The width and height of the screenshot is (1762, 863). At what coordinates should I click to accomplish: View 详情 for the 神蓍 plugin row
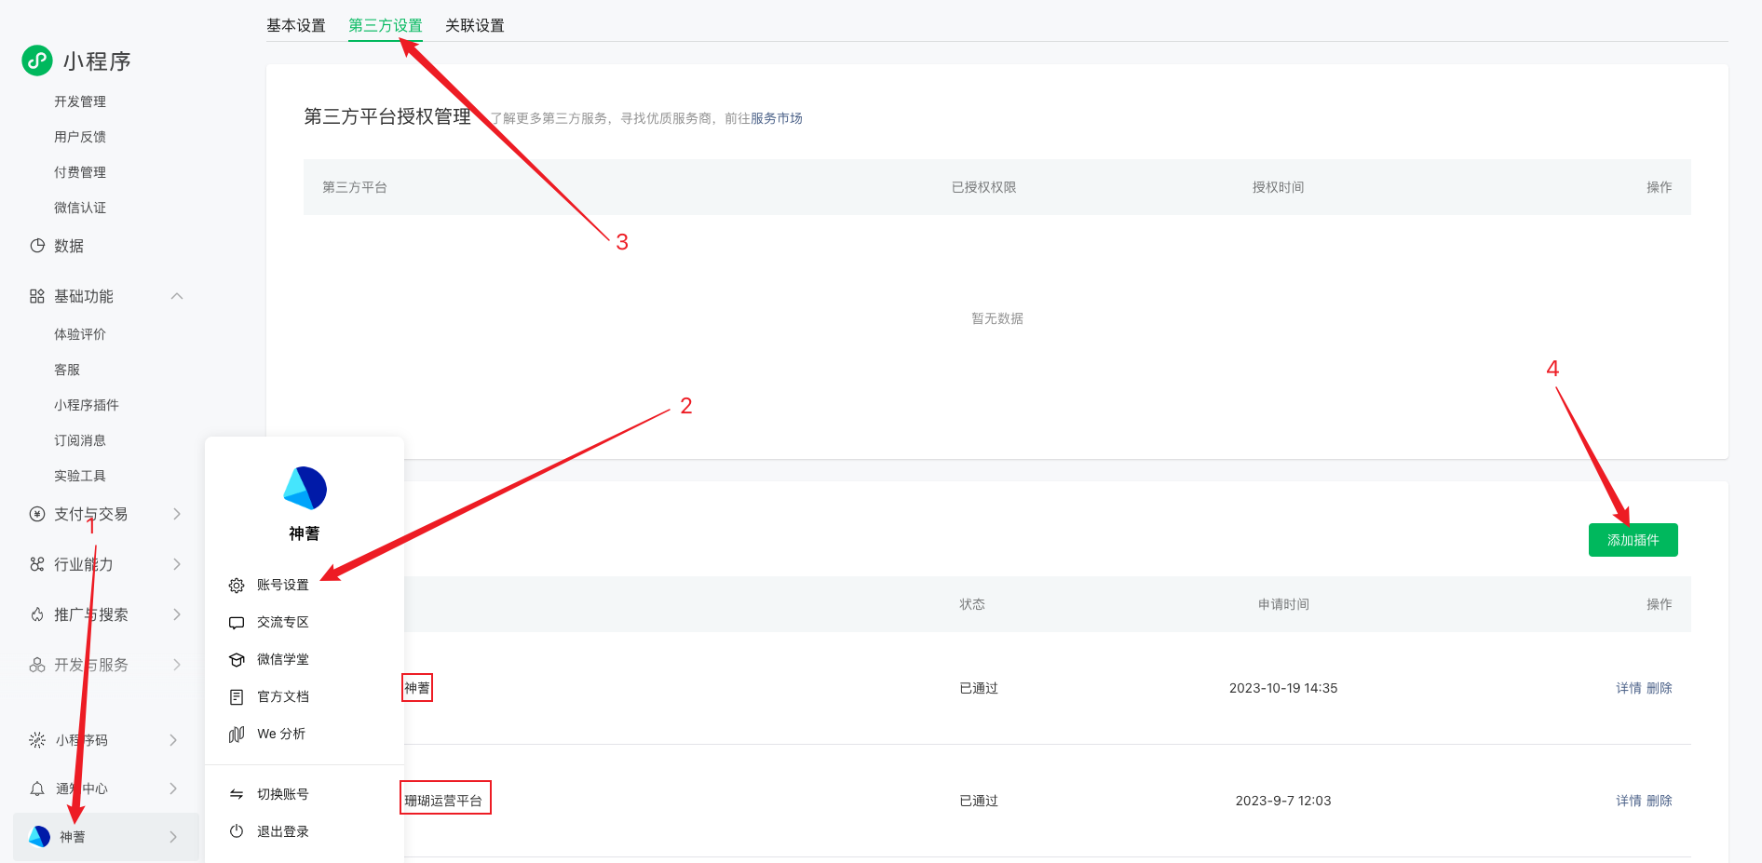[1628, 688]
